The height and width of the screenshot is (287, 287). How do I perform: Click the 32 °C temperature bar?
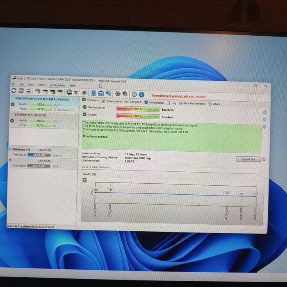point(40,125)
